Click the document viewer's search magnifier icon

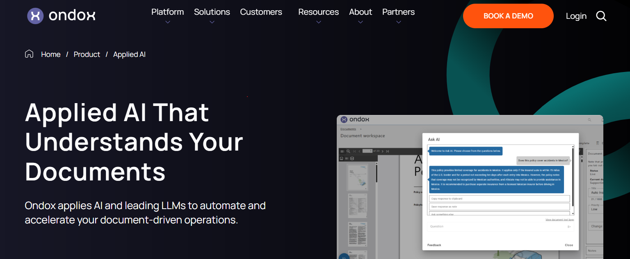[x=348, y=151]
